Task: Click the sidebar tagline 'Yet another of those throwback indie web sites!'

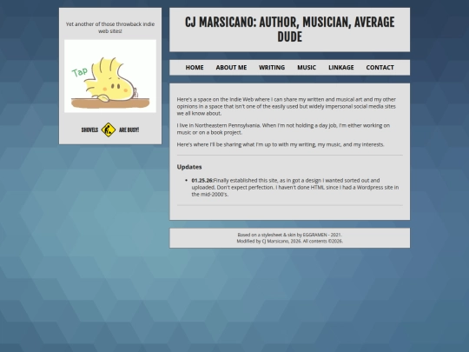Action: point(110,28)
